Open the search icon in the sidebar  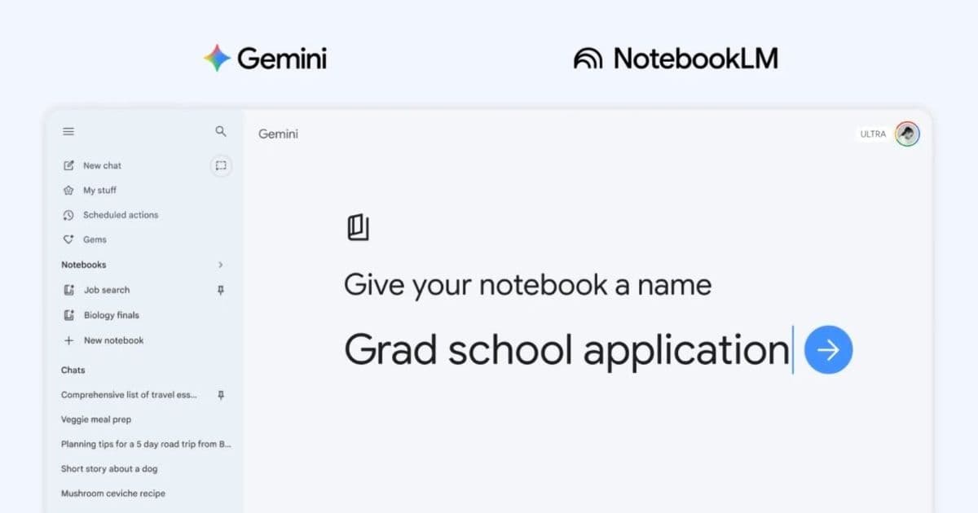coord(220,131)
